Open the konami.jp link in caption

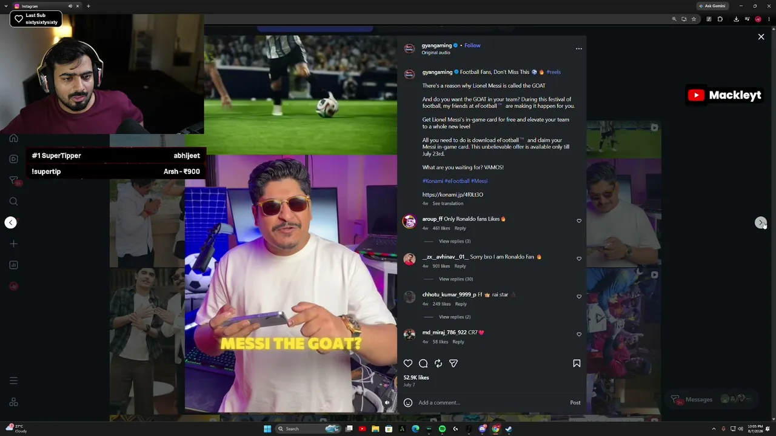[x=453, y=194]
